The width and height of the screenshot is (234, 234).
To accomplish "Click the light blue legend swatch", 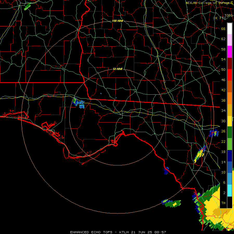I will (230, 179).
